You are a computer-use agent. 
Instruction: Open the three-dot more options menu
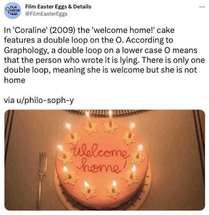(202, 7)
